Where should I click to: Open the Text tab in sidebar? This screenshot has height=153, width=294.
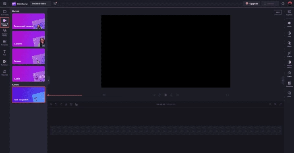pyautogui.click(x=5, y=53)
